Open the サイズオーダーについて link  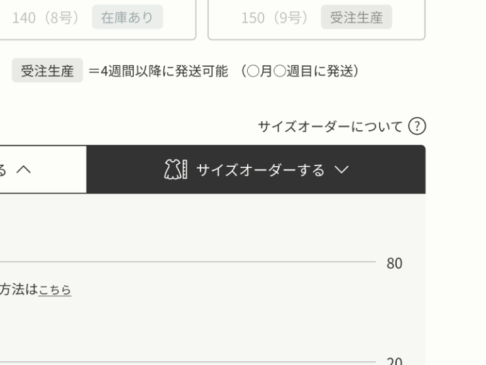[x=330, y=126]
